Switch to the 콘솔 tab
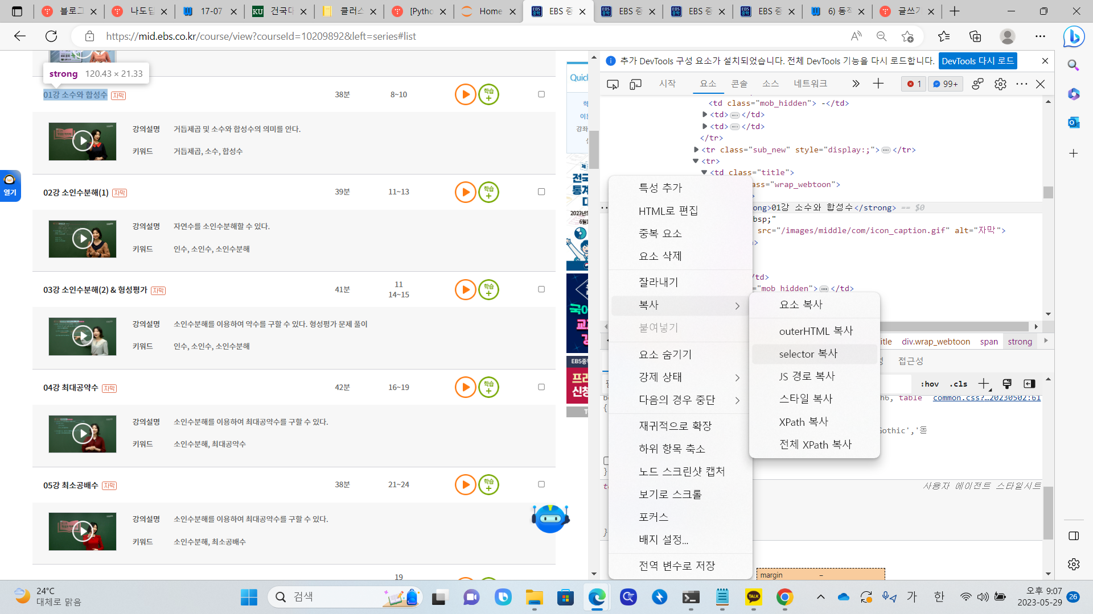Screen dimensions: 1093x614 pyautogui.click(x=739, y=84)
